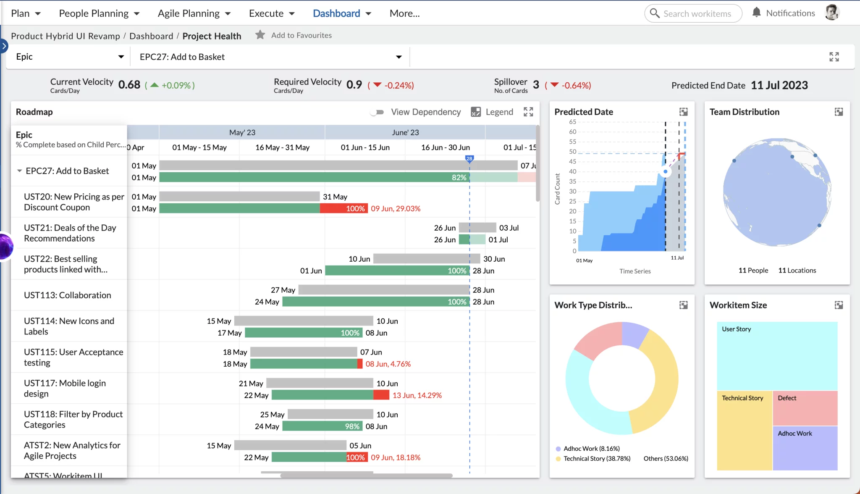This screenshot has height=494, width=860.
Task: Expand the dashboard to fullscreen view
Action: click(x=834, y=57)
